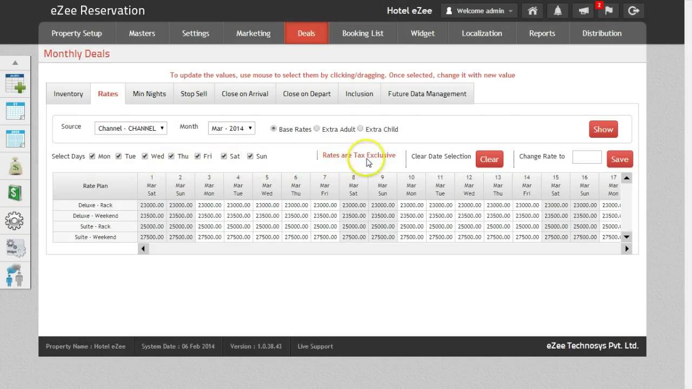The image size is (692, 389).
Task: Open the Marketing menu
Action: click(x=253, y=33)
